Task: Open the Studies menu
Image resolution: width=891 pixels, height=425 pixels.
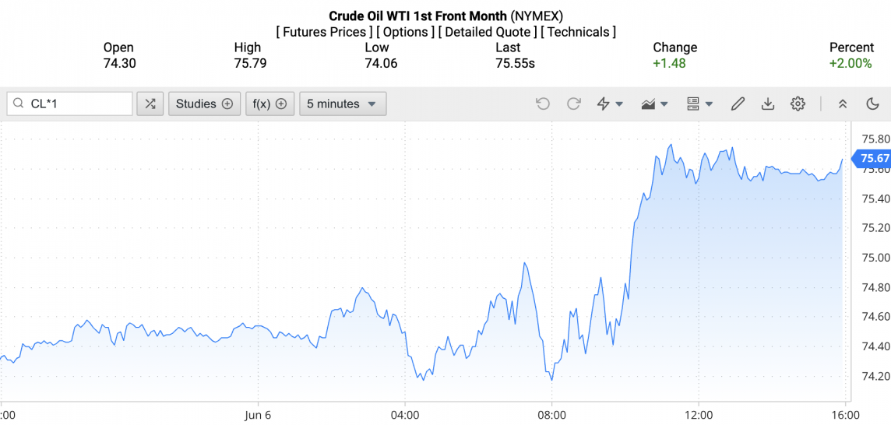Action: [204, 104]
